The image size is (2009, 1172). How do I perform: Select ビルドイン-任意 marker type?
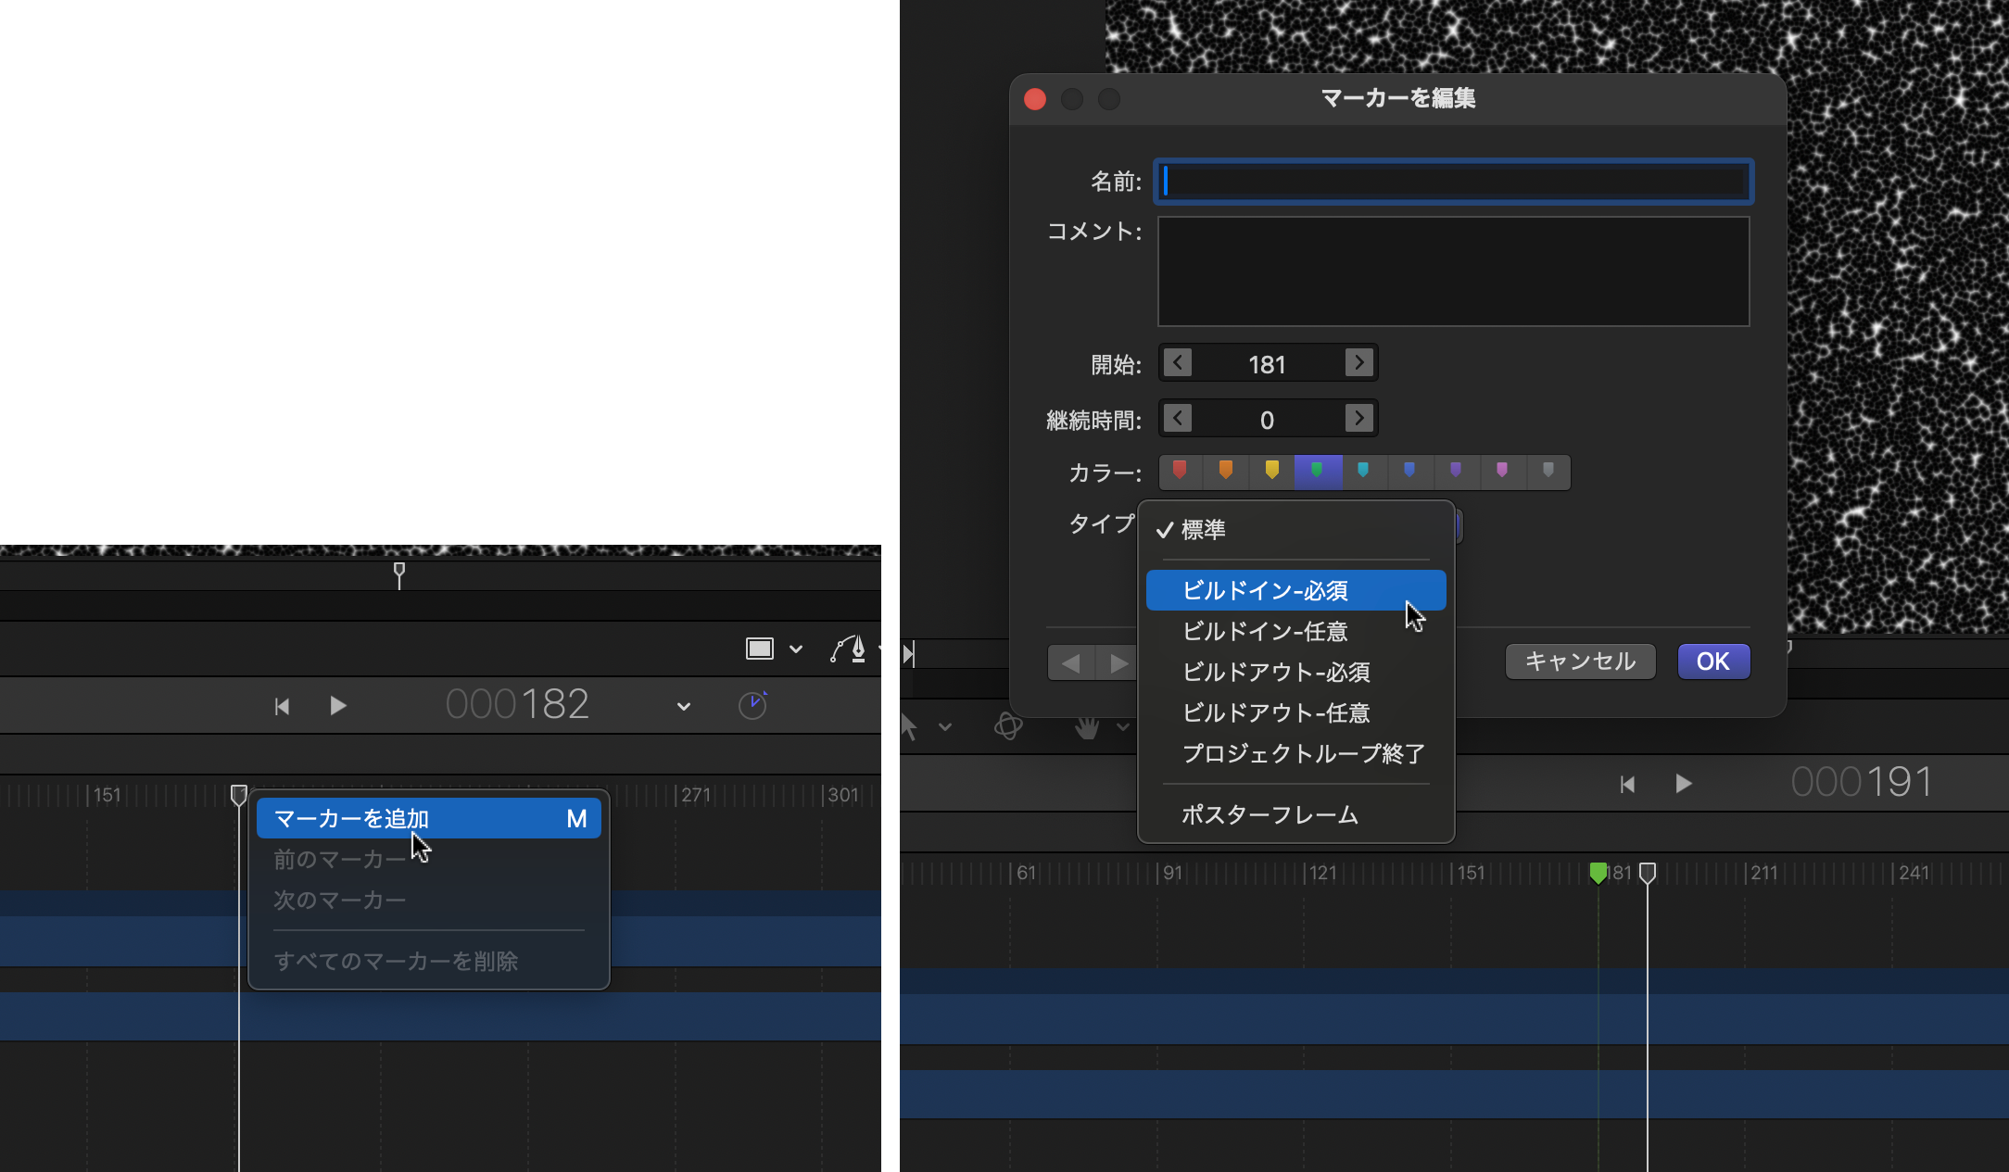pyautogui.click(x=1265, y=632)
